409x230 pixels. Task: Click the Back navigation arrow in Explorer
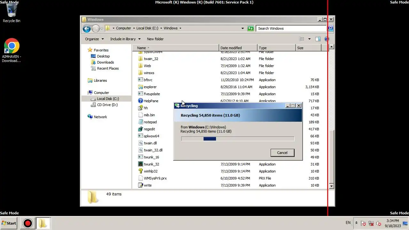pos(87,28)
